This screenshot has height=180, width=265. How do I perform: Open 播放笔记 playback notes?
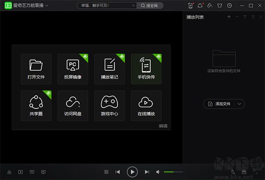(x=110, y=69)
